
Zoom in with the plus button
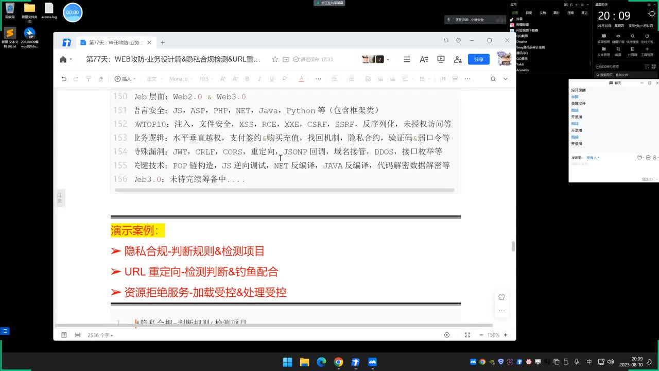(506, 335)
